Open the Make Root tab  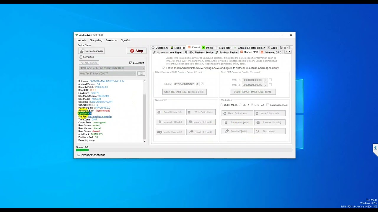pyautogui.click(x=223, y=48)
